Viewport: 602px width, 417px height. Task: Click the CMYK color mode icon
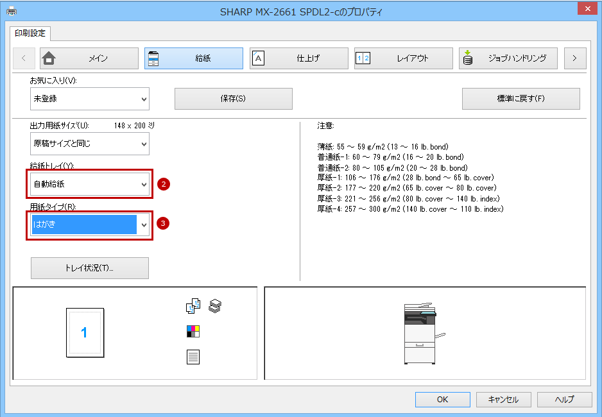(x=193, y=332)
